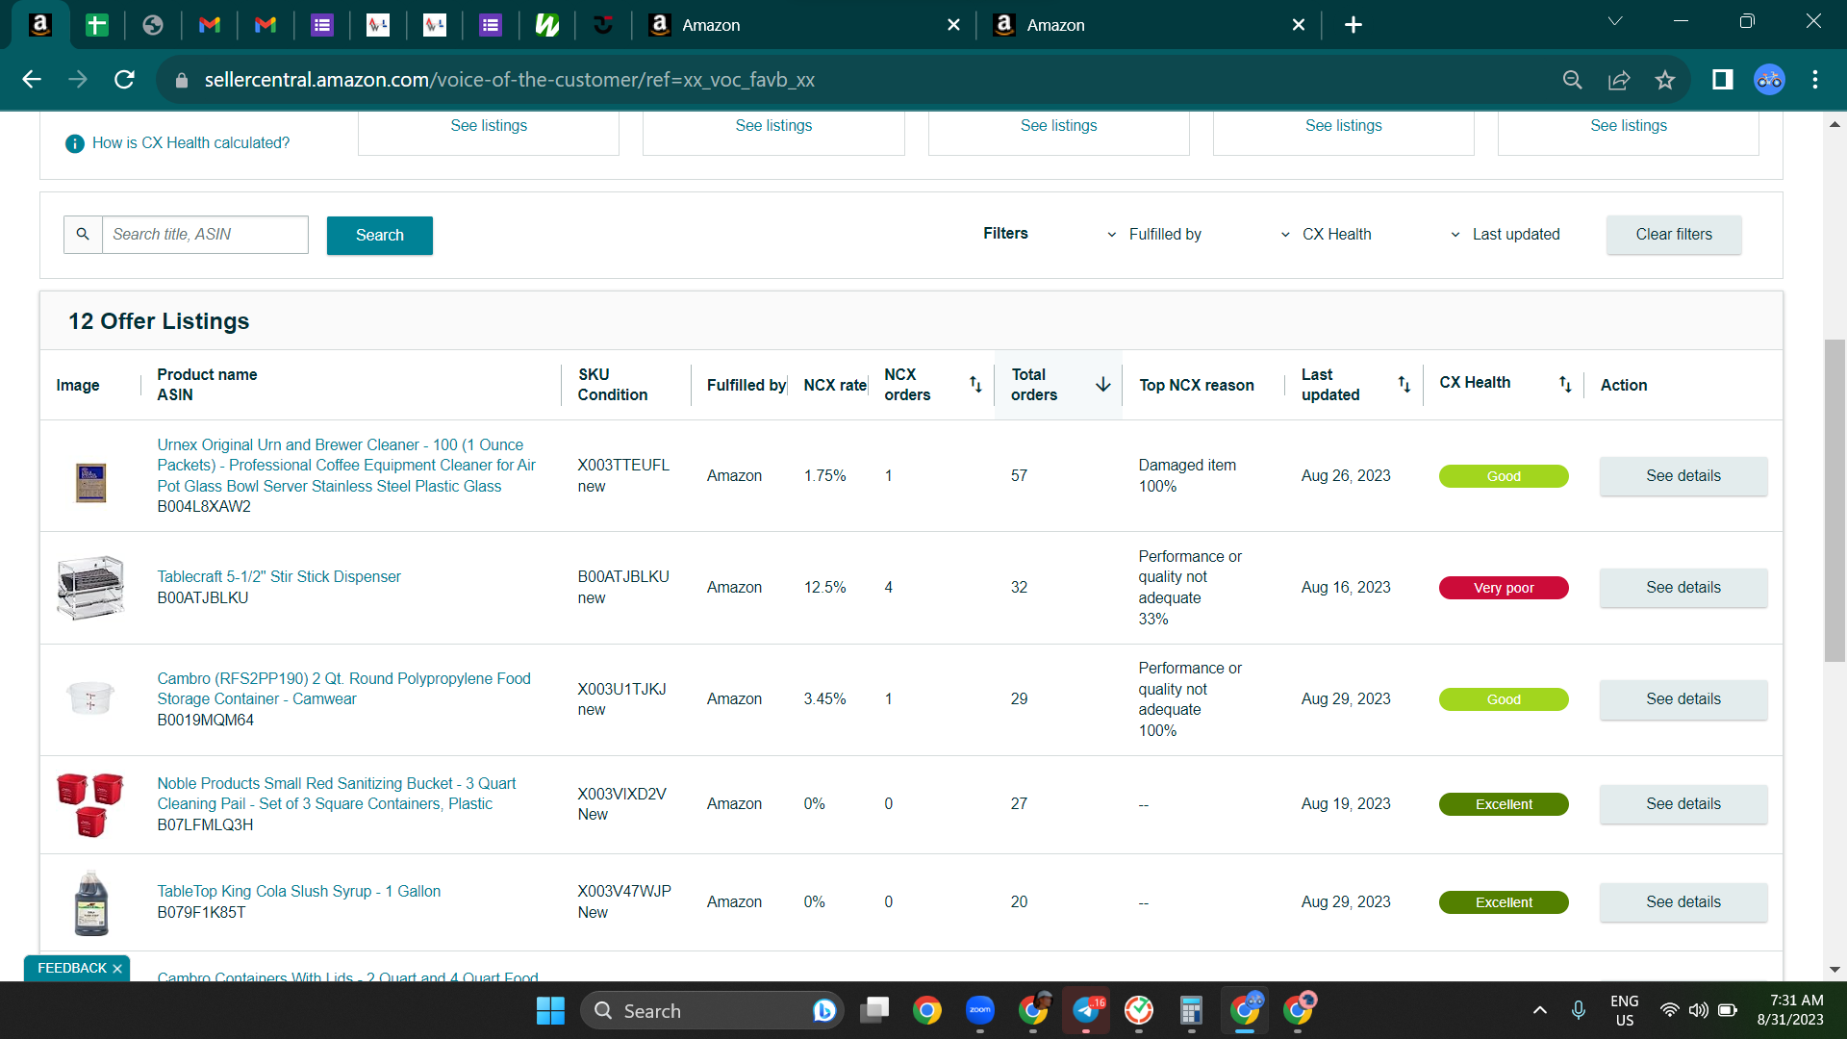Click the address bar URL
Viewport: 1847px width, 1039px height.
(510, 80)
